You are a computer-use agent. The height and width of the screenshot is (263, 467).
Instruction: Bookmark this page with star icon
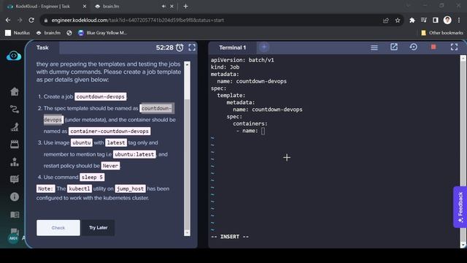click(398, 20)
